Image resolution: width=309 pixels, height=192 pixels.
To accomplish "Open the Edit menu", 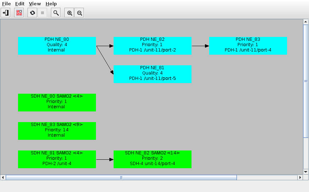I will tap(19, 4).
